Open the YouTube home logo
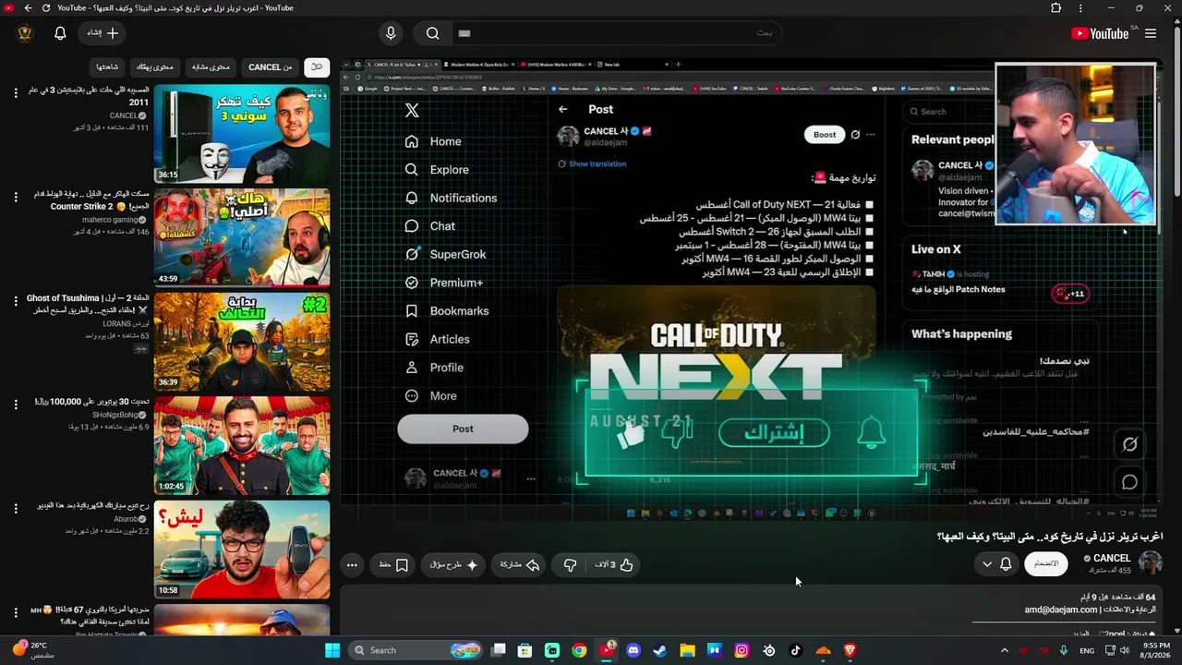The image size is (1182, 665). [1100, 33]
